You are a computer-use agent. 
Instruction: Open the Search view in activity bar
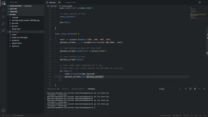tap(4, 10)
